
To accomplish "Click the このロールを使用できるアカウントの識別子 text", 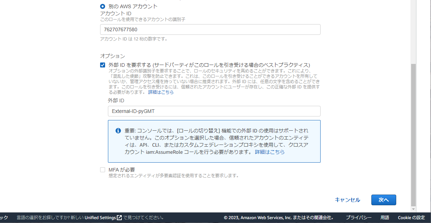I will tap(143, 20).
